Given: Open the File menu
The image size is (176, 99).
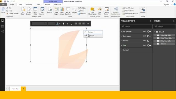Looking at the screenshot, I should 3,4.
